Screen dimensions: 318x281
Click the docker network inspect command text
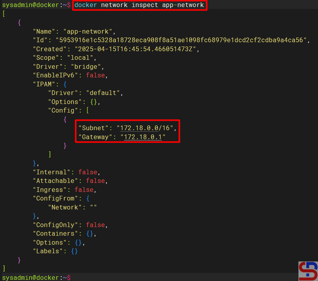139,5
